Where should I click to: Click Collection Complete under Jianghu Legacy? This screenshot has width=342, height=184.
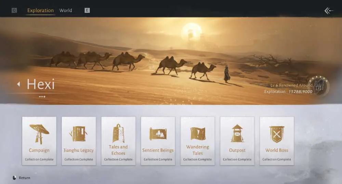pyautogui.click(x=79, y=159)
